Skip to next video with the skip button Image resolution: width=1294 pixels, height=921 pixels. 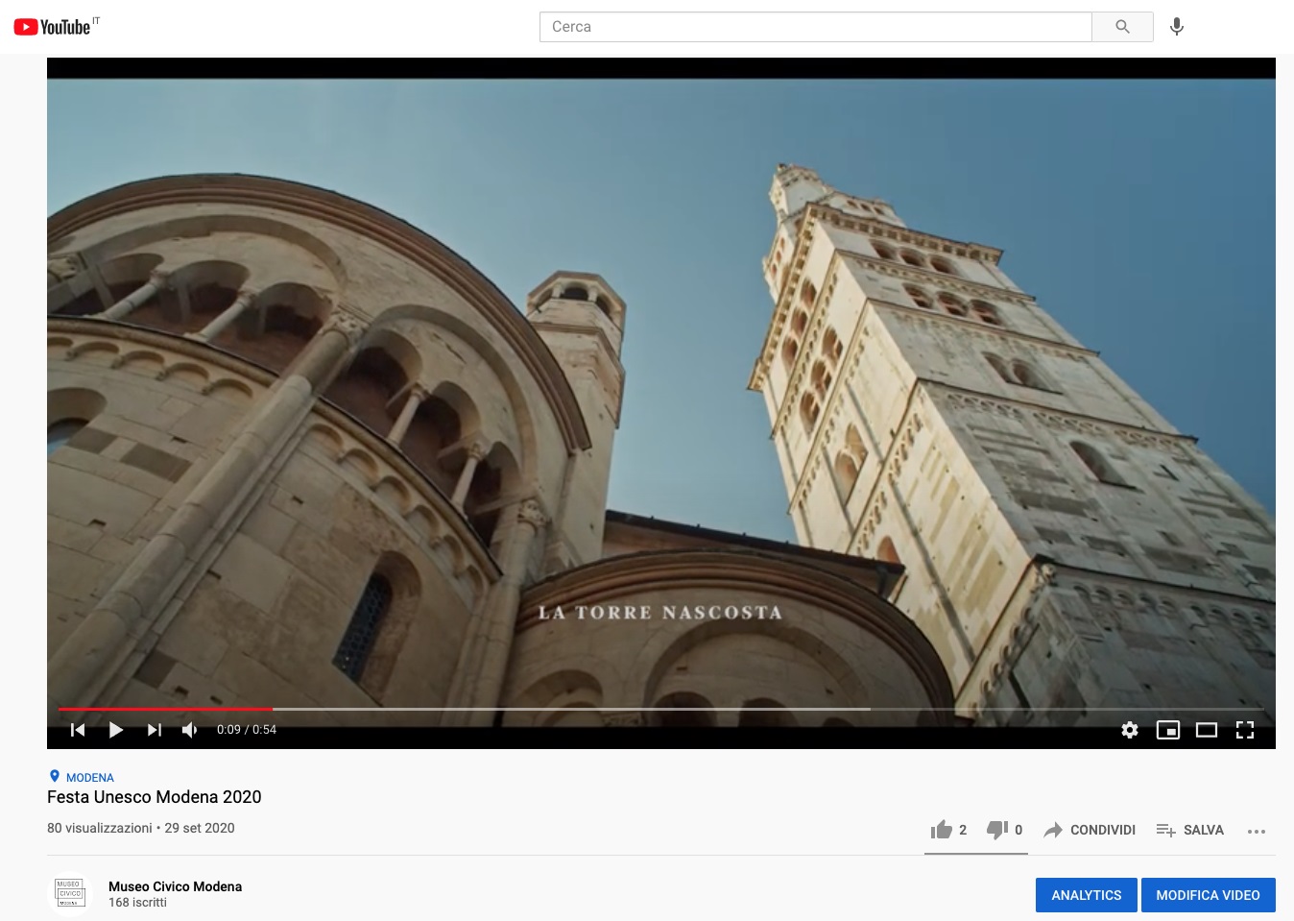[x=154, y=730]
